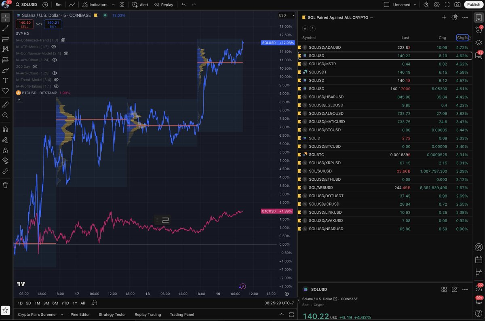This screenshot has height=321, width=485.
Task: Open watchlist more options menu
Action: (x=465, y=17)
